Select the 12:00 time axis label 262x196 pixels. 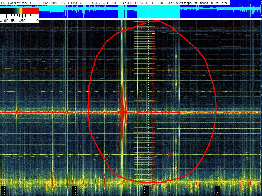tap(217, 190)
